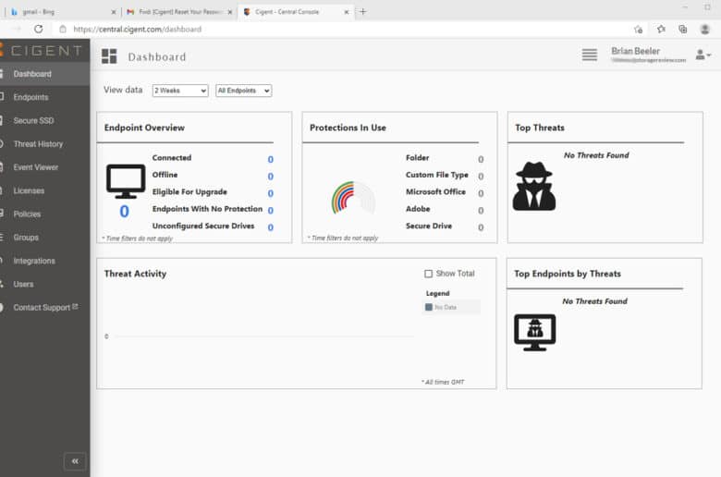Click the Secure Drive label
This screenshot has height=477, width=721.
pyautogui.click(x=429, y=226)
